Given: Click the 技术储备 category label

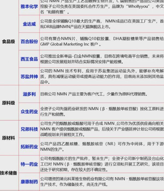Looking at the screenshot, I should pyautogui.click(x=8, y=173).
